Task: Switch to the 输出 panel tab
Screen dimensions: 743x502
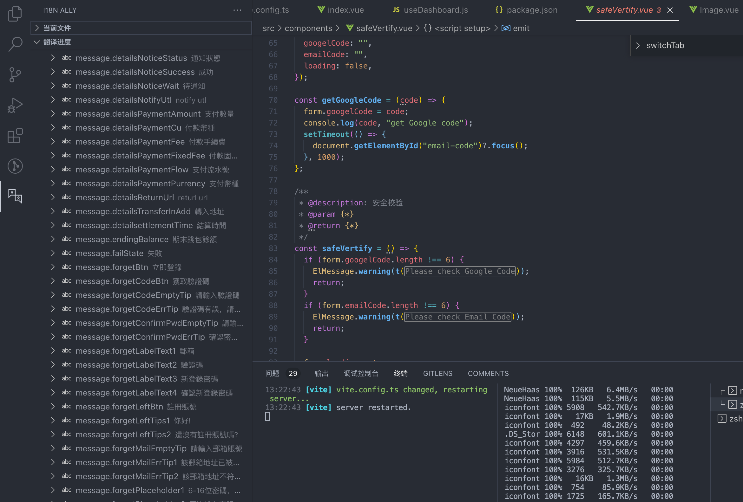Action: tap(321, 373)
